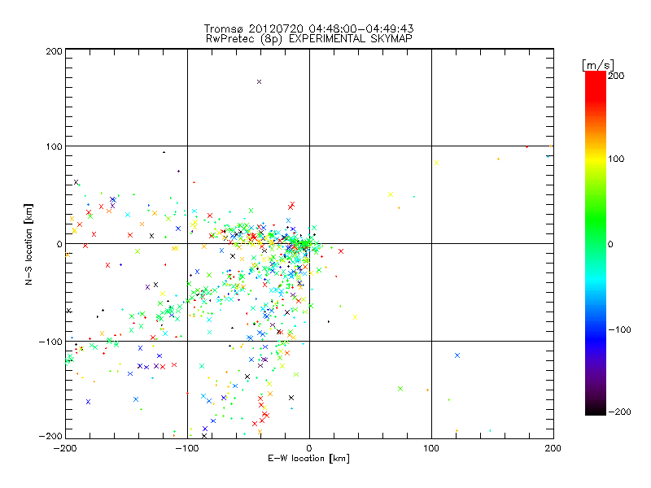Click the blue cross marker below the −100 km gridline in the east
The height and width of the screenshot is (488, 651).
pyautogui.click(x=457, y=355)
